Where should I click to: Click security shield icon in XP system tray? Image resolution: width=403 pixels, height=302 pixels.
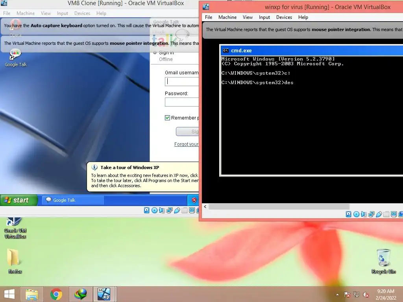(194, 200)
